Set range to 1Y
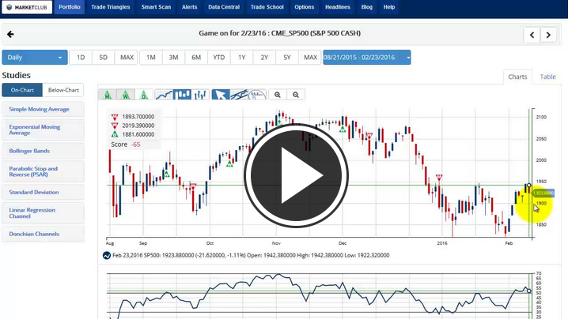This screenshot has width=568, height=319. coord(241,57)
